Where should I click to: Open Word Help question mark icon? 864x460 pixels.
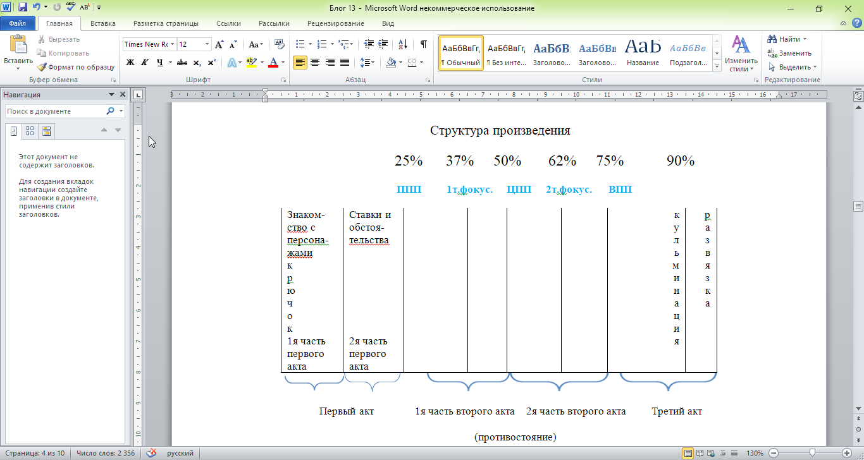click(856, 23)
